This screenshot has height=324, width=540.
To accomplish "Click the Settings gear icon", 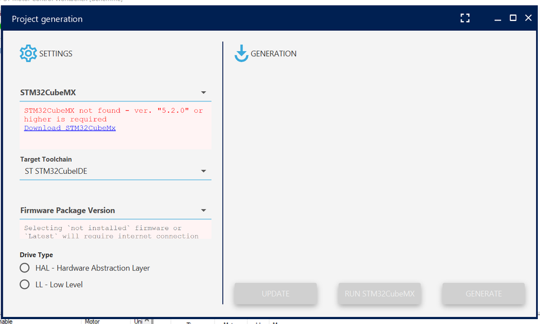I will pyautogui.click(x=28, y=53).
